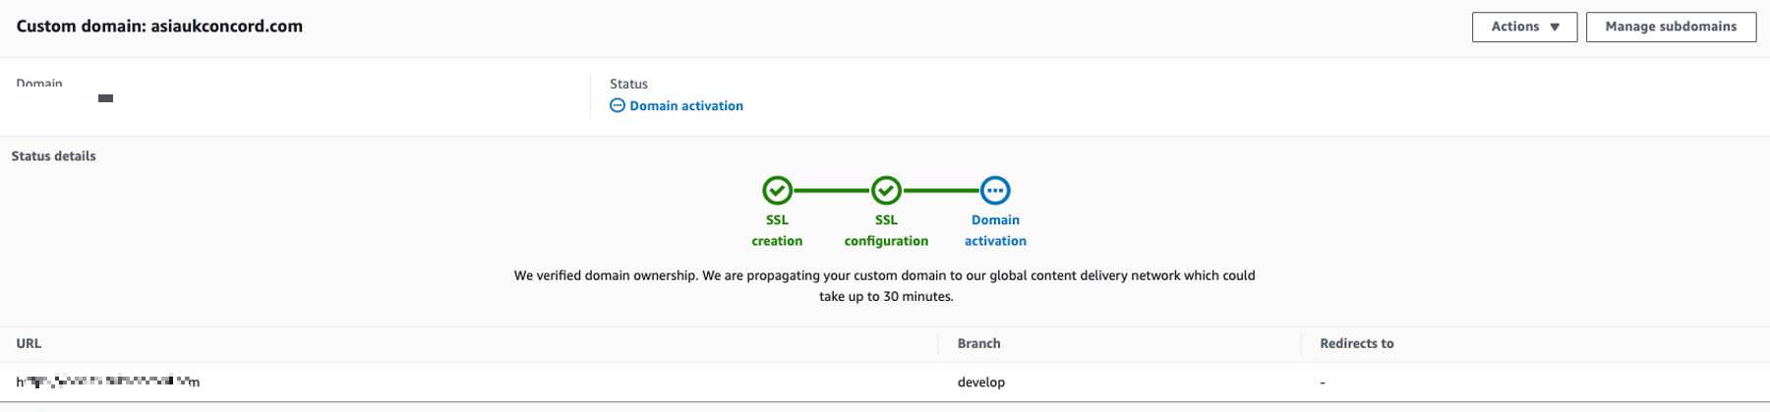Click the Manage subdomains button
Viewport: 1770px width, 412px height.
point(1671,27)
